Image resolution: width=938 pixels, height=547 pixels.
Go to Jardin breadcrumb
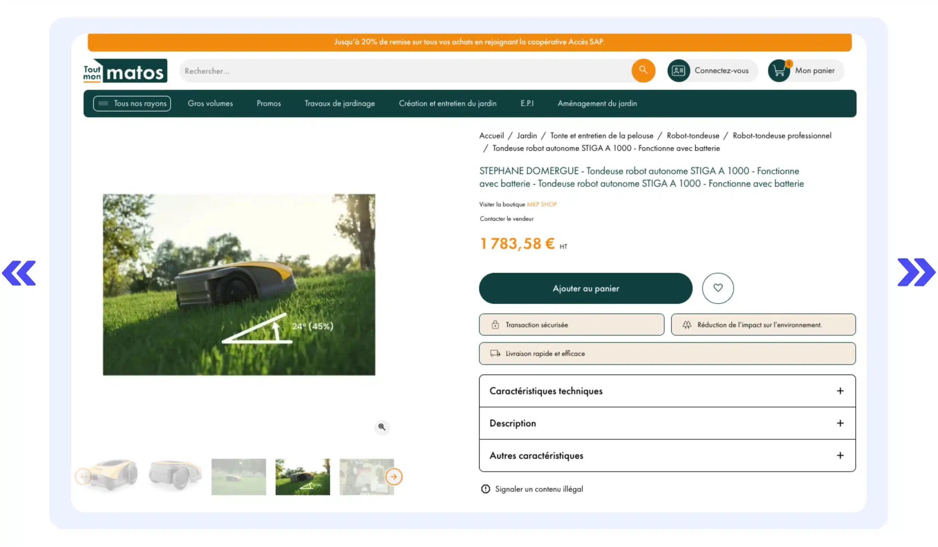[x=527, y=136]
